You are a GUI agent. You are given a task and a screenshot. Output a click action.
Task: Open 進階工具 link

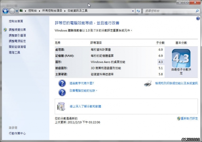click(x=15, y=53)
